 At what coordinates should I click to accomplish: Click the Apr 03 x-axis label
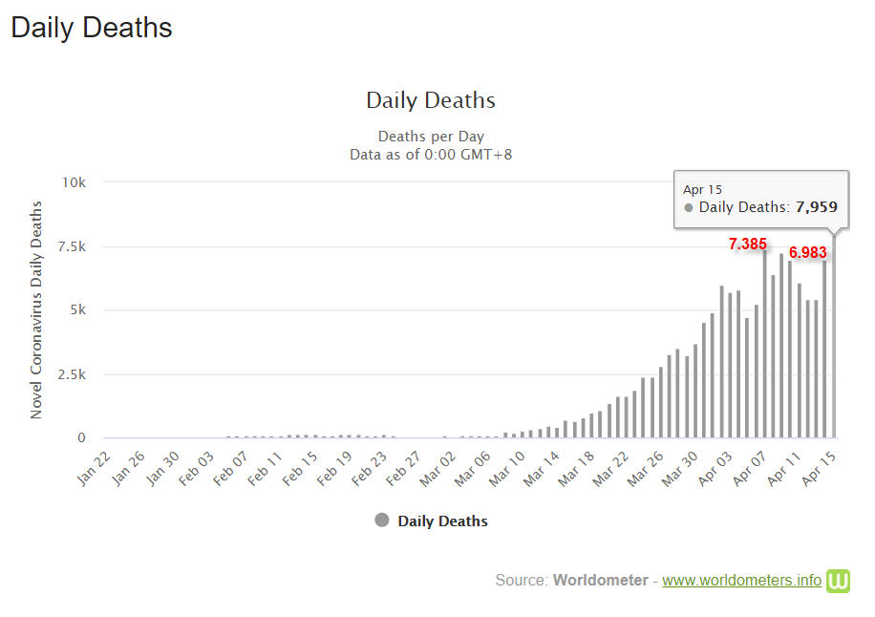click(713, 468)
